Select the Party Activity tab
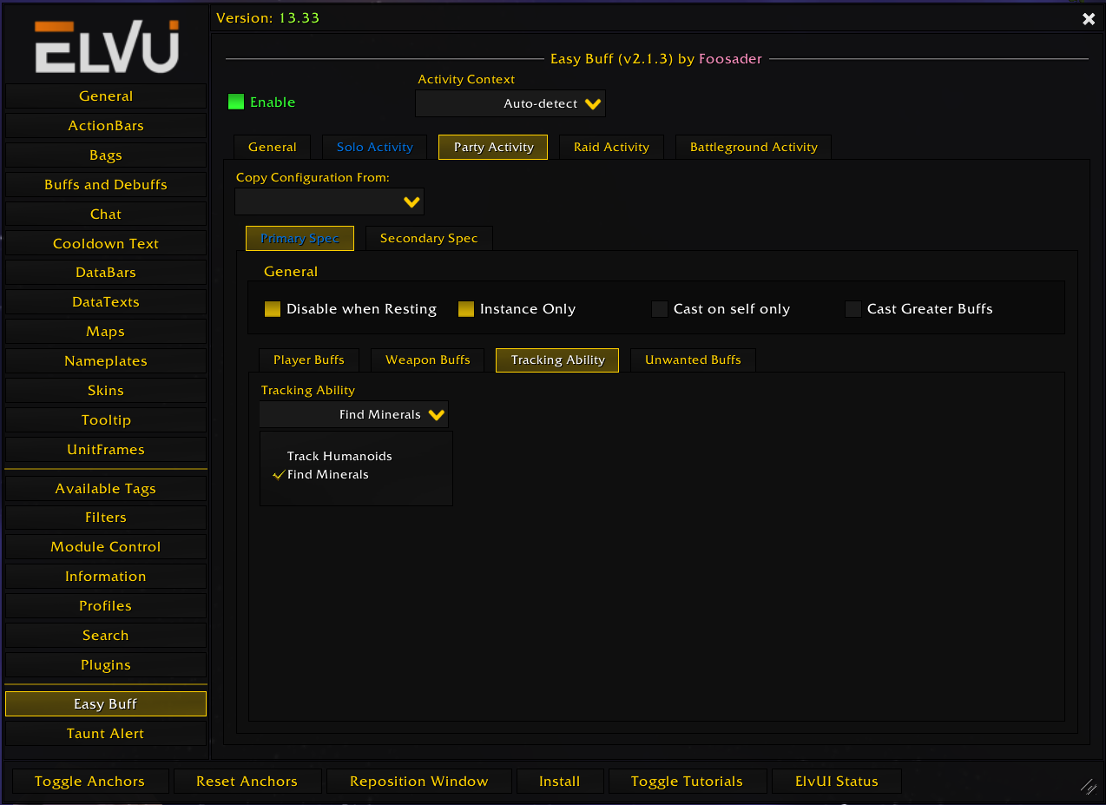 (493, 147)
